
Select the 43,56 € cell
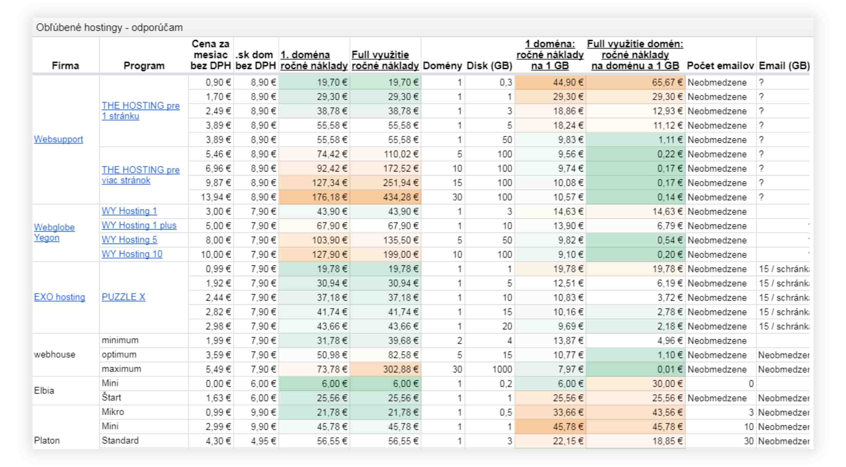click(635, 412)
